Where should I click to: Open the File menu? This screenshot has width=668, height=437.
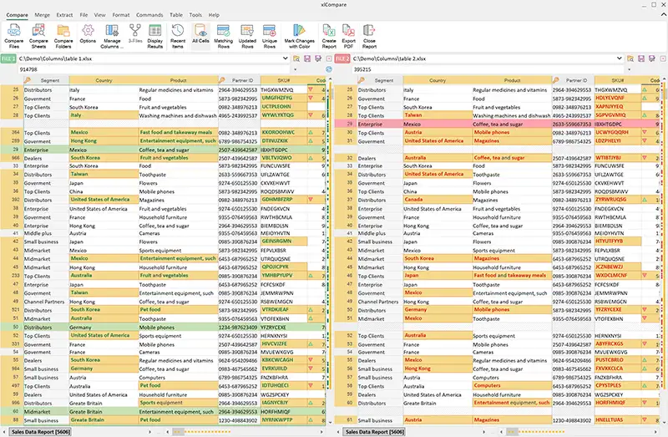pos(84,15)
